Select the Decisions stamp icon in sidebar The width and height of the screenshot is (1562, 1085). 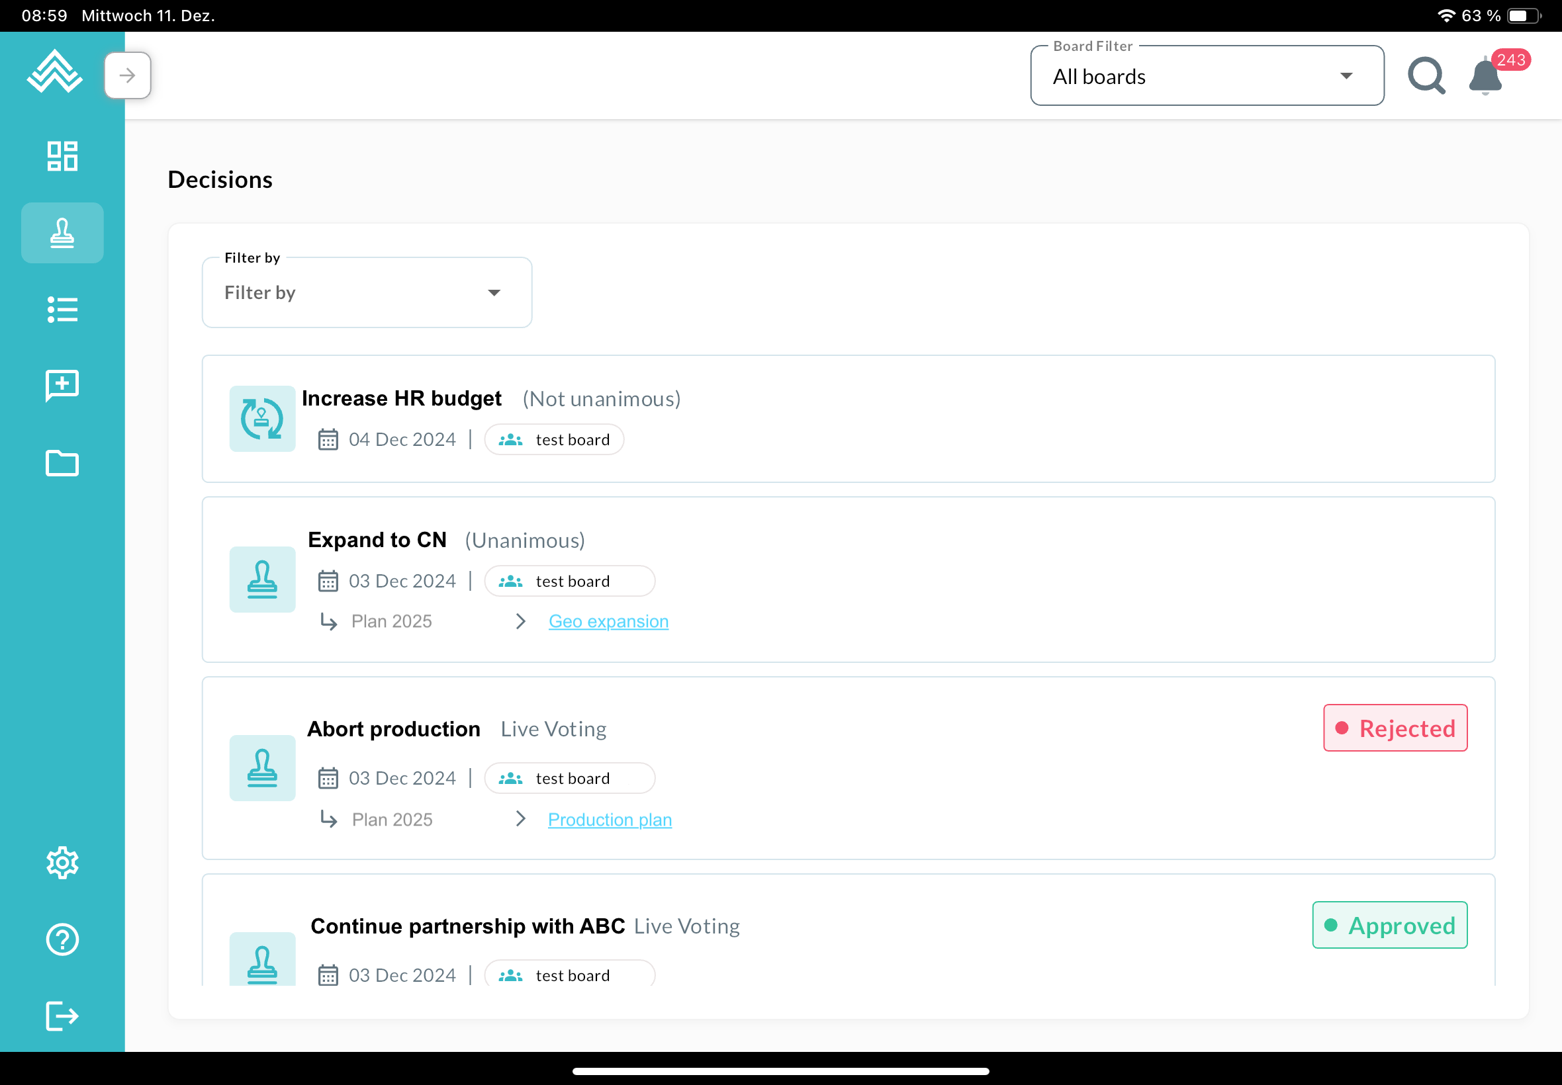point(62,233)
